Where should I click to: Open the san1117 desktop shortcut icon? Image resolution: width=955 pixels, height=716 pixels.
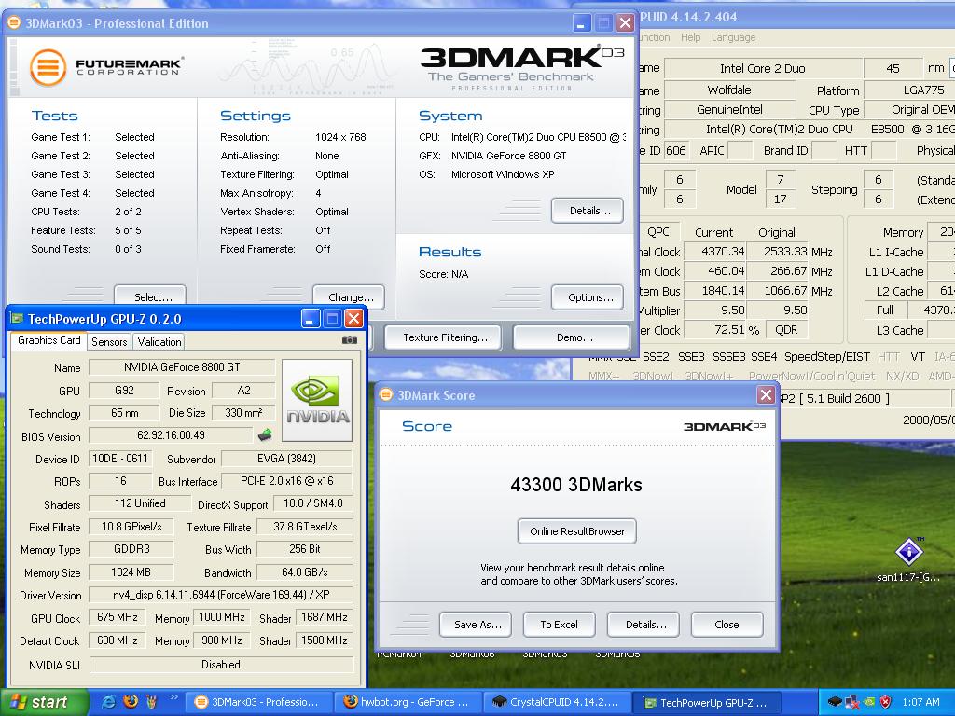[x=908, y=552]
